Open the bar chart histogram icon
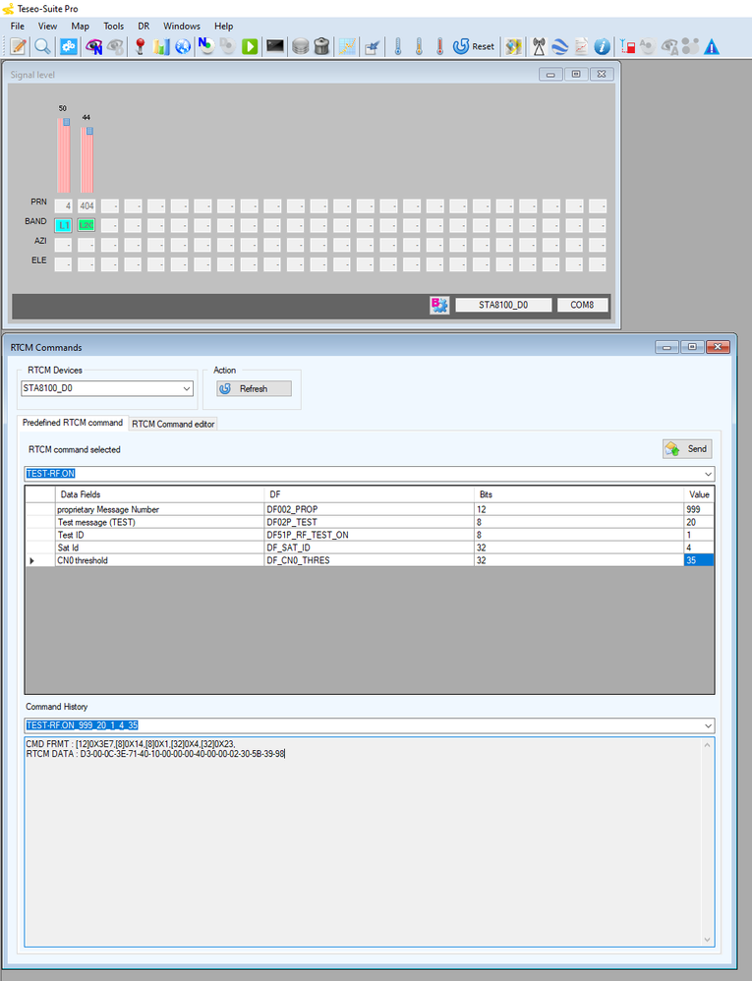Screen dimensions: 752x981 (x=161, y=46)
